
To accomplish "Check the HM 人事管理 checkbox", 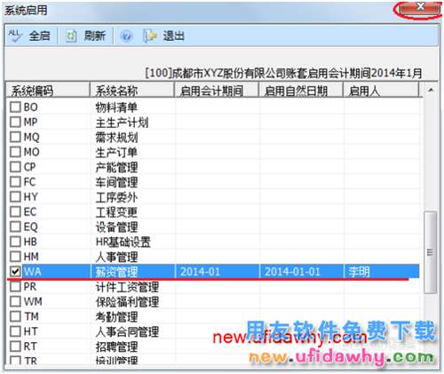I will coord(15,257).
